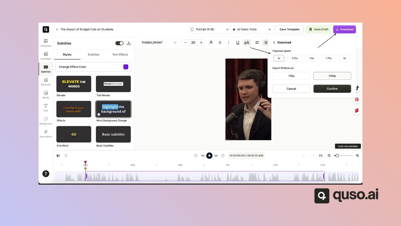Viewport: 401px width, 226px height.
Task: Toggle the Subtitles on/off switch
Action: (119, 43)
